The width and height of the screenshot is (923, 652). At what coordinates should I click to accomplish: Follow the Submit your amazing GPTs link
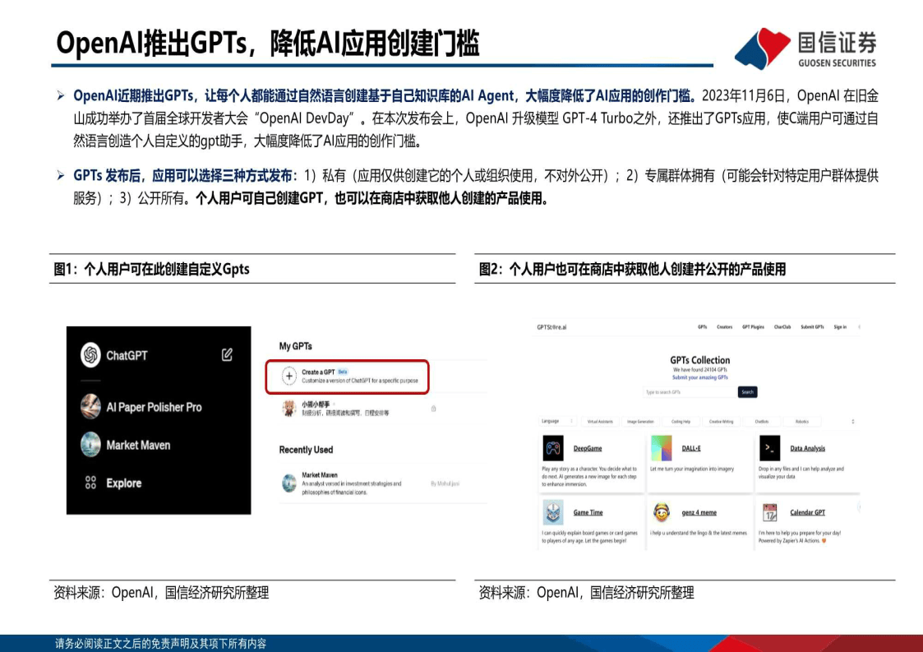(700, 377)
